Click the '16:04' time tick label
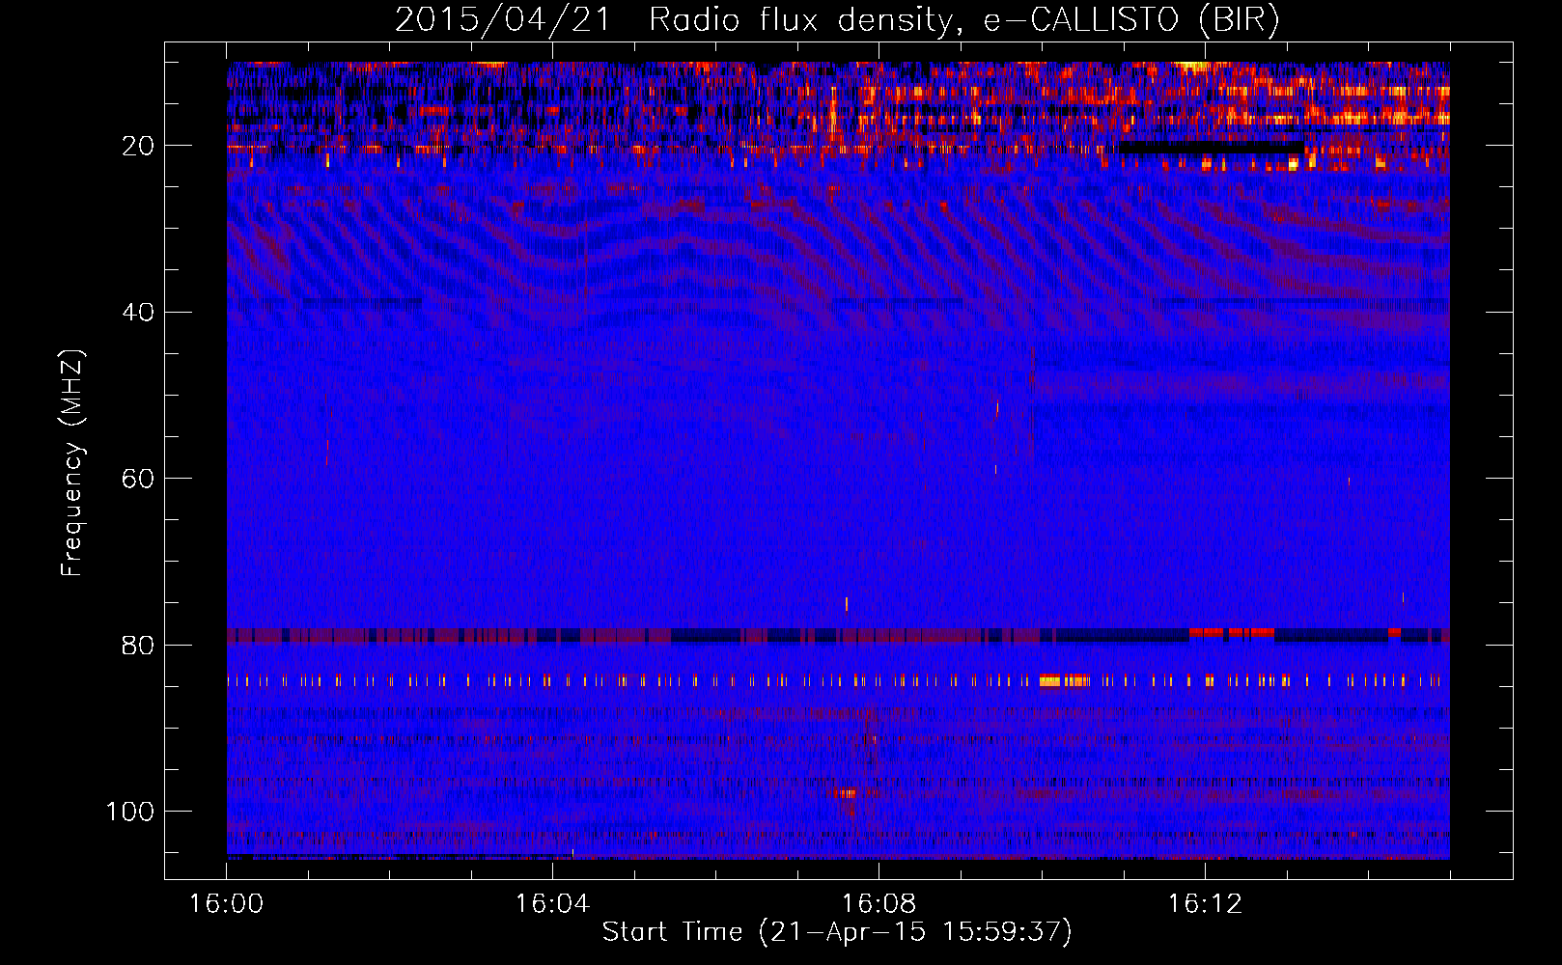This screenshot has height=965, width=1562. click(x=552, y=903)
